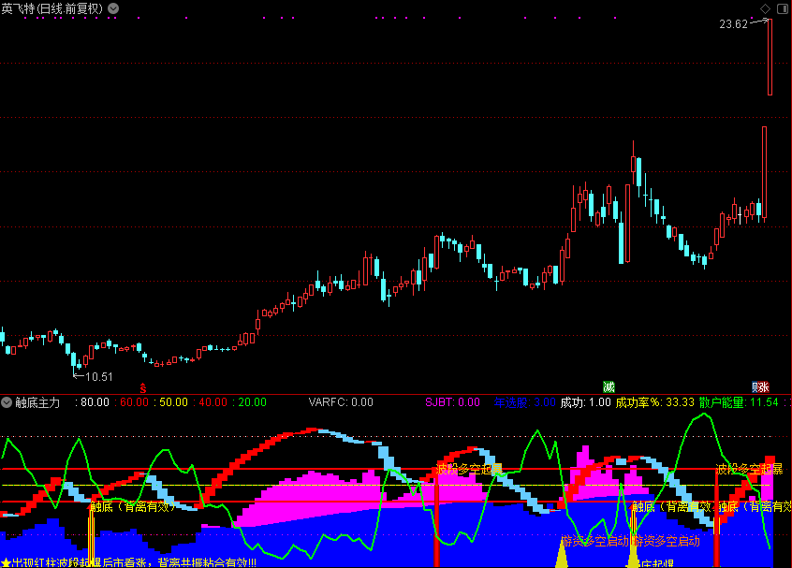Click the 成功: 1.00 readout

pos(586,402)
